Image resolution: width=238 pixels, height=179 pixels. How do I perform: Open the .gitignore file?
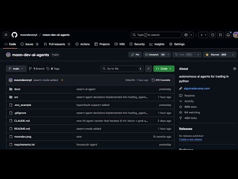(20, 113)
